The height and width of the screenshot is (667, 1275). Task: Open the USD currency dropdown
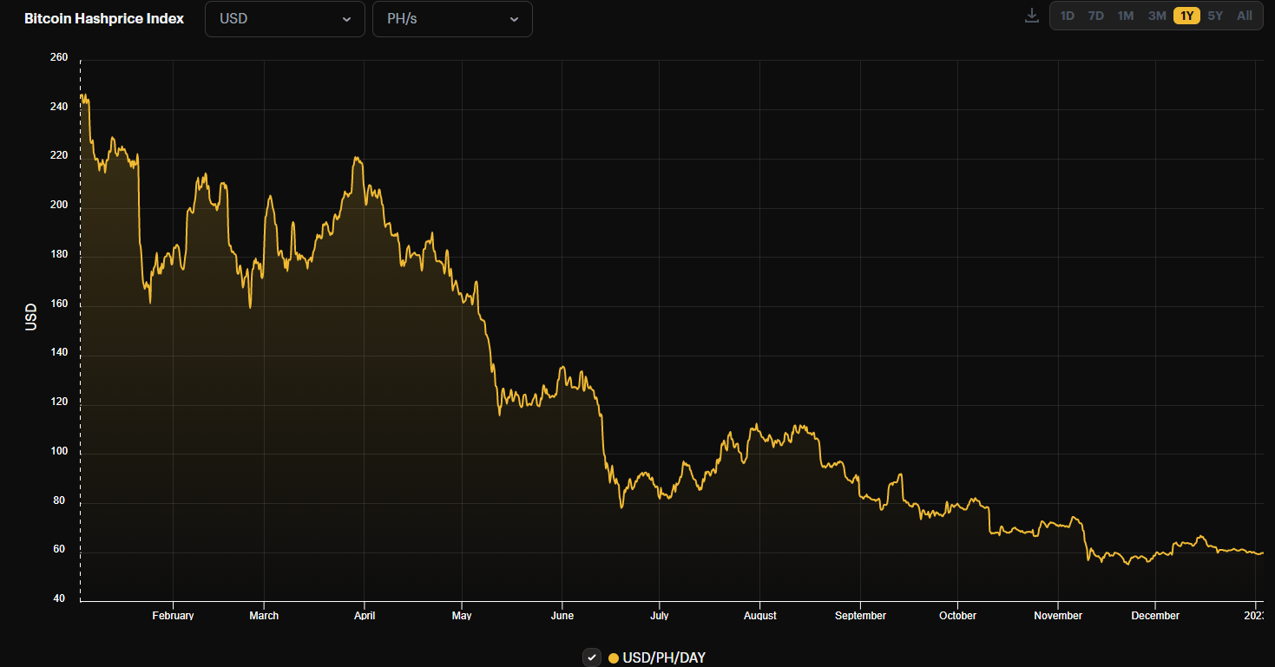point(285,19)
